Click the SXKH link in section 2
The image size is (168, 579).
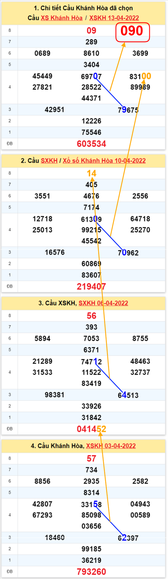click(49, 160)
